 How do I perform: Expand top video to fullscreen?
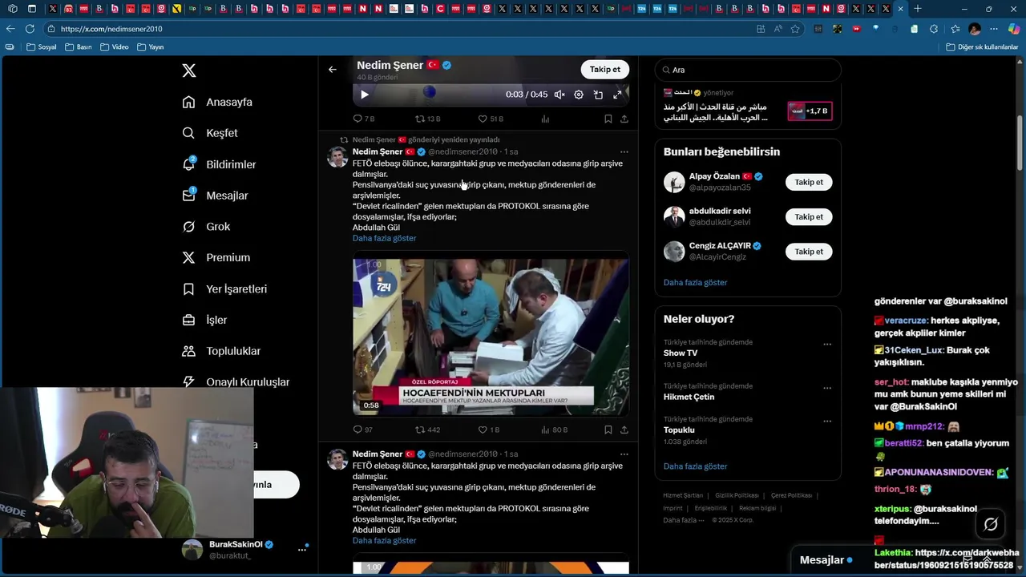point(617,95)
